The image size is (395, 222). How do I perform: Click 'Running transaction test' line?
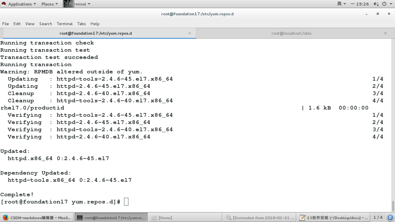[45, 50]
